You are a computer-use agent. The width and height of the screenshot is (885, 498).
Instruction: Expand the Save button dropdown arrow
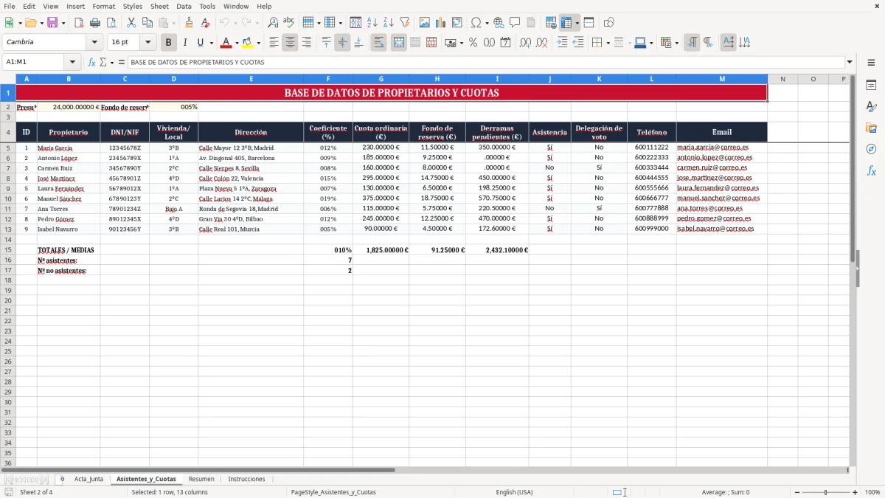click(63, 23)
